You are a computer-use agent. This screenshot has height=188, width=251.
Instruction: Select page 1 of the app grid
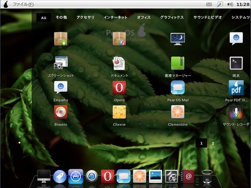click(x=201, y=143)
